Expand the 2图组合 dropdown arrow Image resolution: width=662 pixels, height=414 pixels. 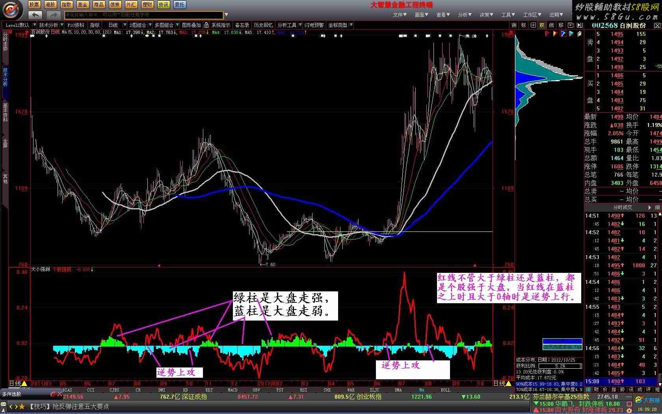[150, 25]
